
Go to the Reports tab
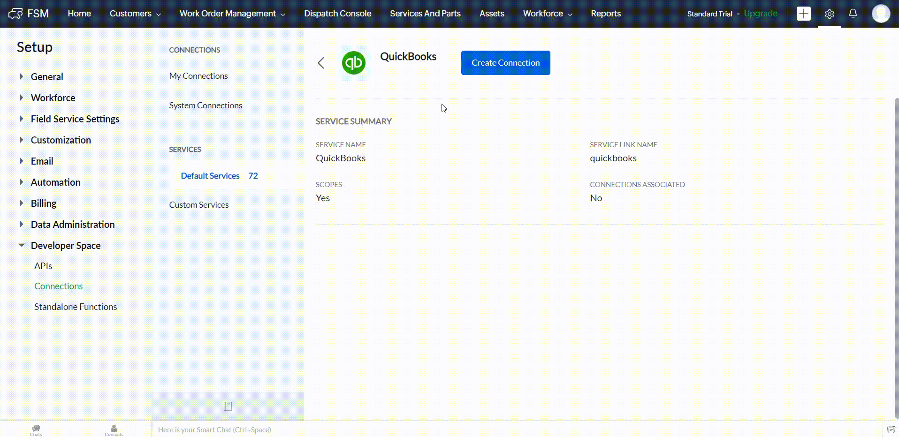605,14
